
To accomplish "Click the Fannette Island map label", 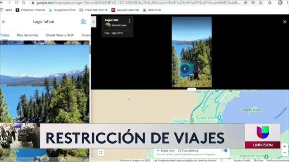I will (x=251, y=110).
